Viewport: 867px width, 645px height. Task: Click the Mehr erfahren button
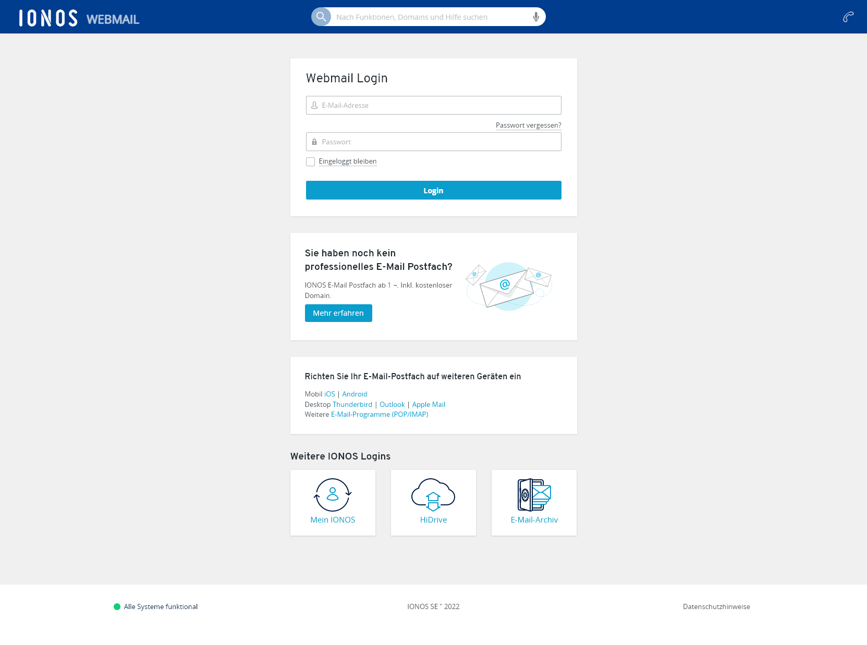(x=338, y=313)
